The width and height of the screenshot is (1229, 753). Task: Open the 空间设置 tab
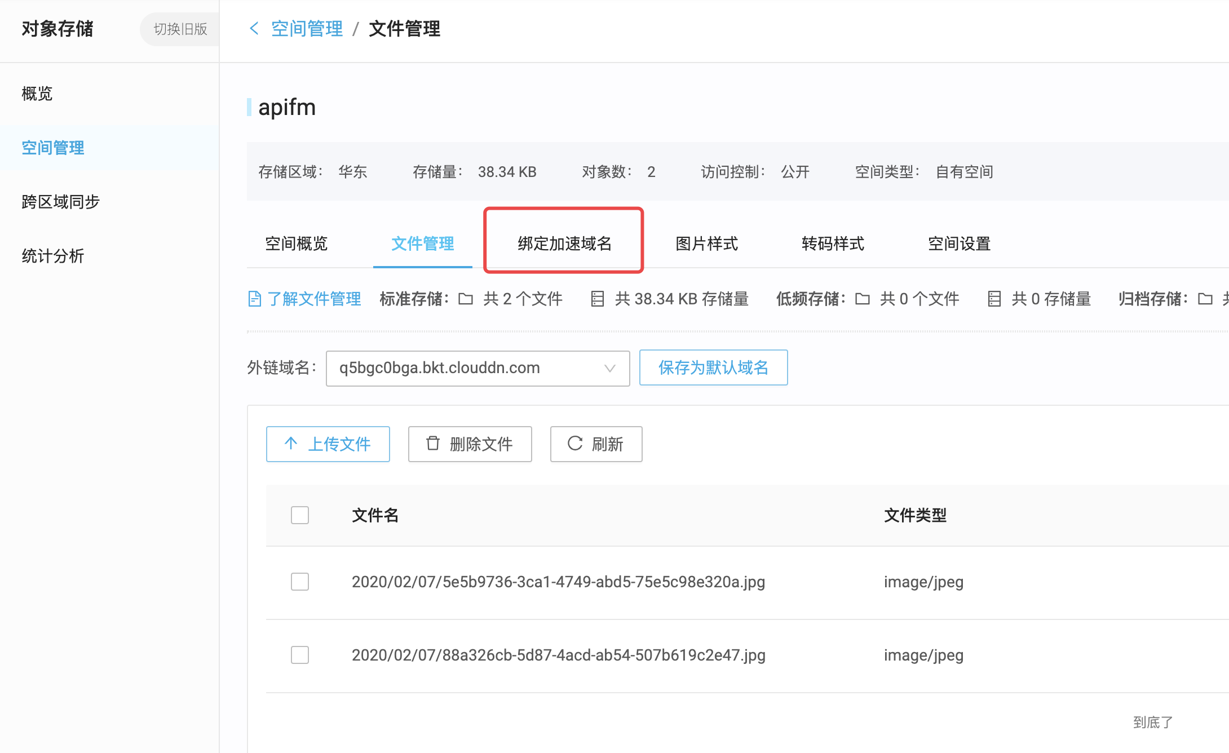(959, 243)
